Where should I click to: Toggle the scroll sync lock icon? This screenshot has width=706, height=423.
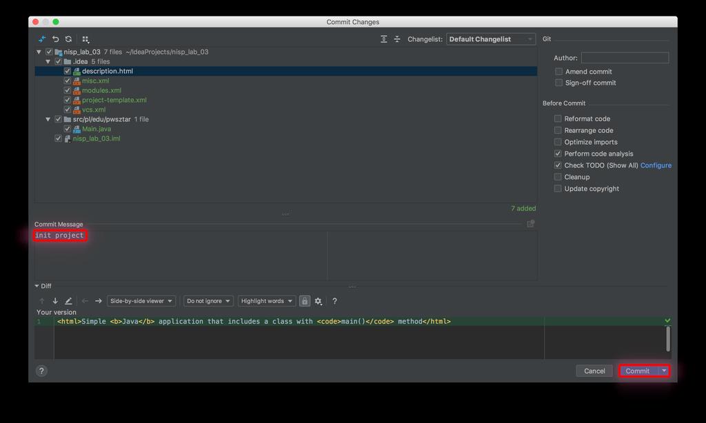tap(305, 301)
